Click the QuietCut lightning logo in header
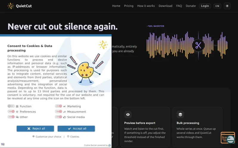Screen dimensions: 238x148 11,6
